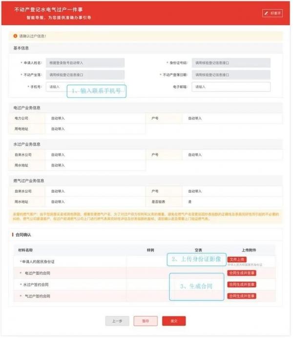Focus the 不动产坐落 field
The width and height of the screenshot is (293, 338).
[x=85, y=75]
